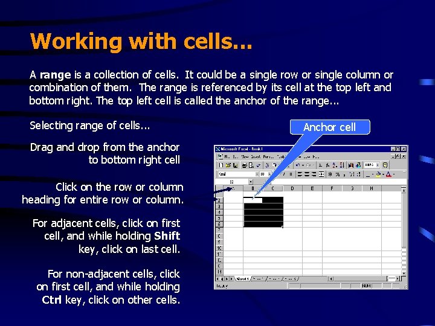Switch to the third sheet tab

[274, 278]
